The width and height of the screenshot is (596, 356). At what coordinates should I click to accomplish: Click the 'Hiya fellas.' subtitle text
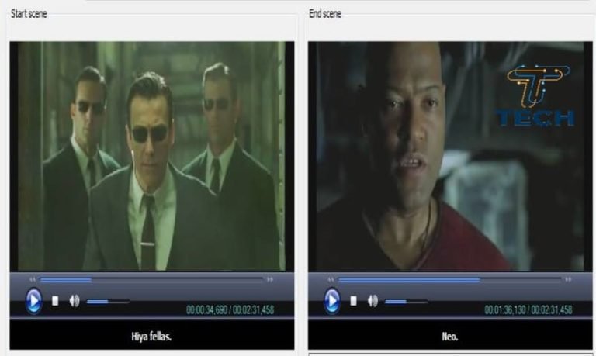[151, 337]
